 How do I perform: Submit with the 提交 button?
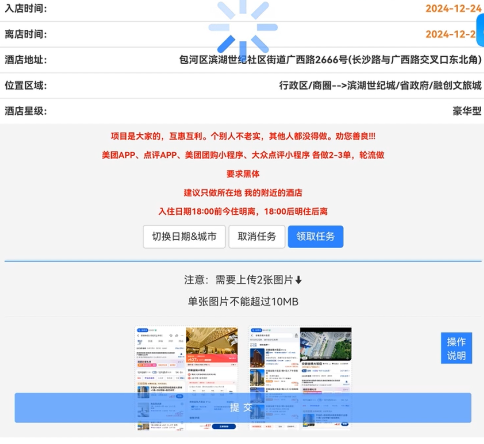coord(243,408)
